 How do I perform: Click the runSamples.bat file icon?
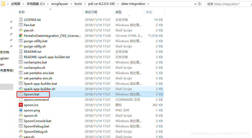(21, 62)
